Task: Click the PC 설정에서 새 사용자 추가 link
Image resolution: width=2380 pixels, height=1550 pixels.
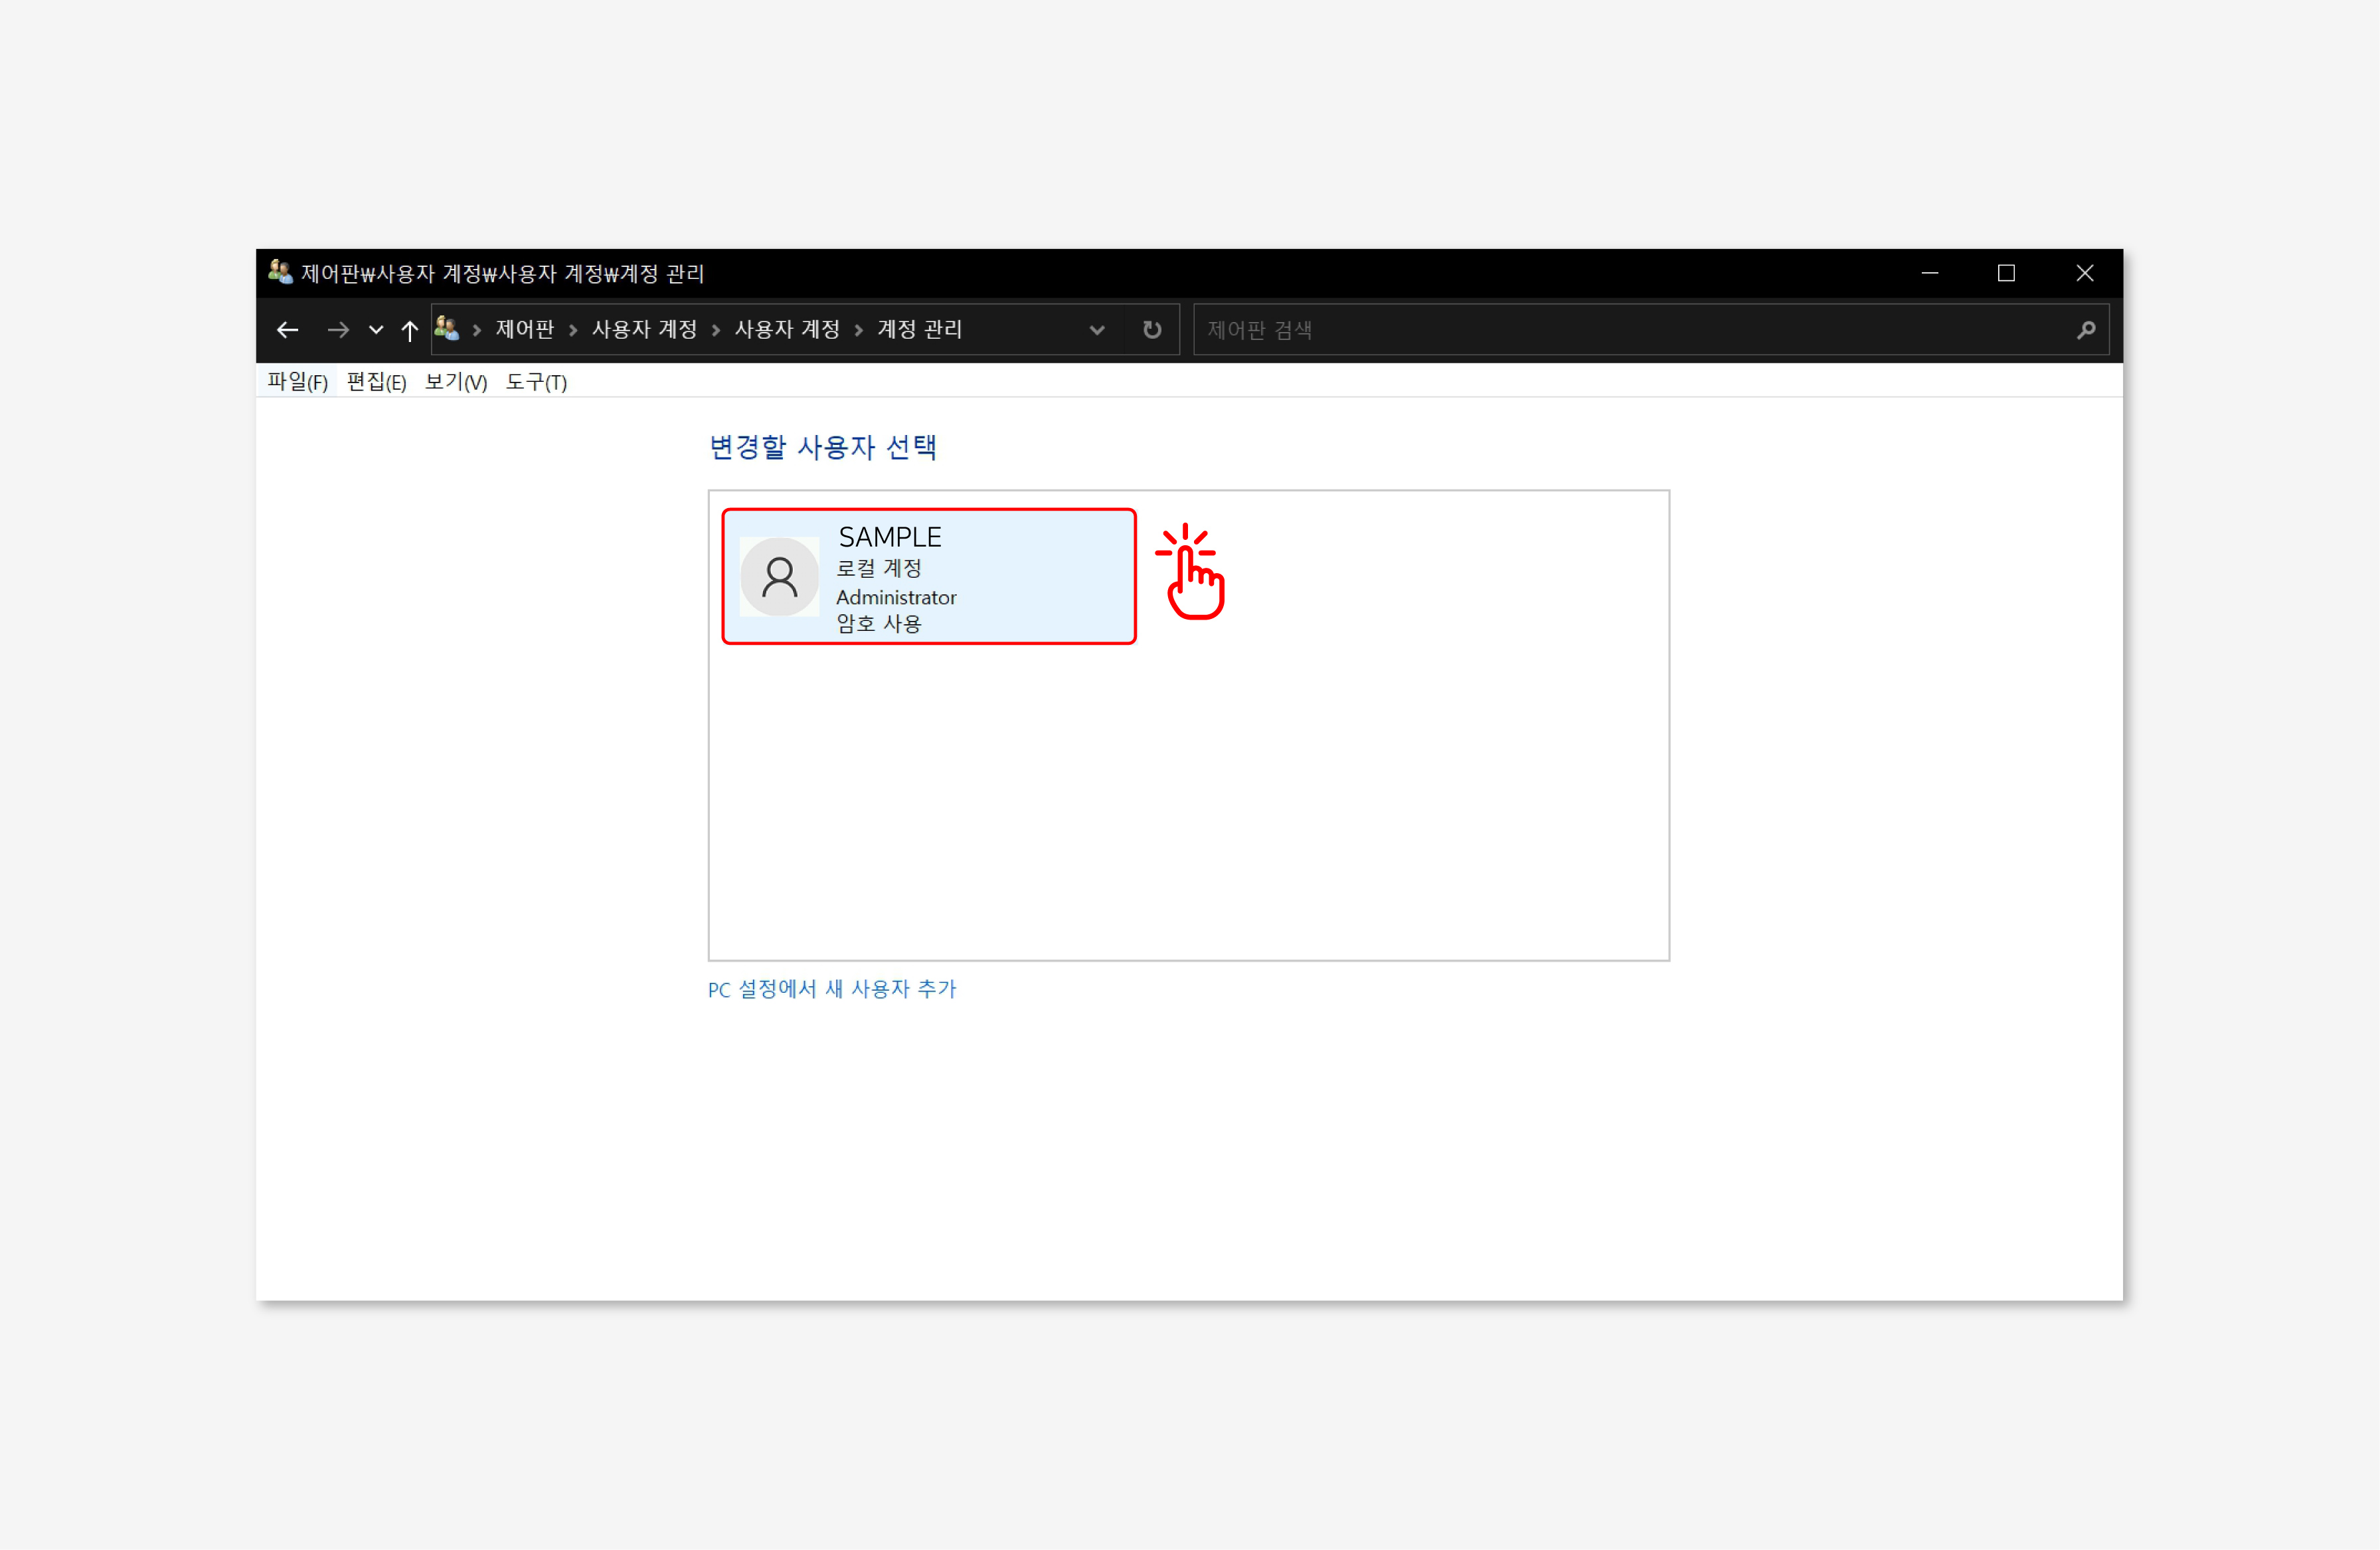Action: pos(832,989)
